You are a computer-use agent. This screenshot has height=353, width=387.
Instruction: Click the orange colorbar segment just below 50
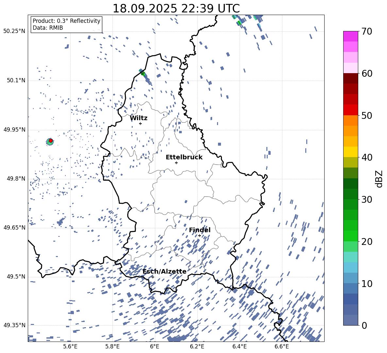tap(350, 120)
